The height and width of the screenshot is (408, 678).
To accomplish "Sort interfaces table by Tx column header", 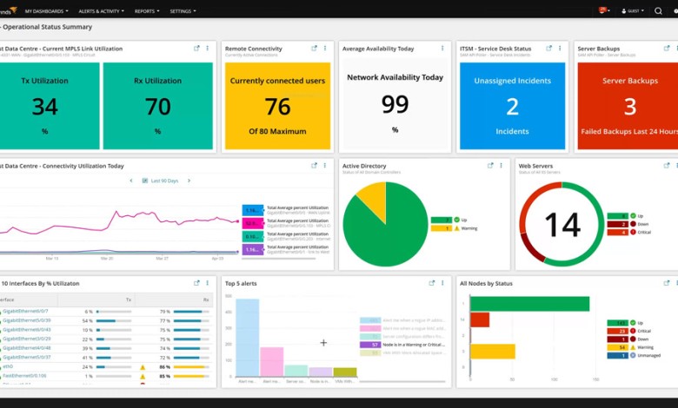I will [129, 299].
